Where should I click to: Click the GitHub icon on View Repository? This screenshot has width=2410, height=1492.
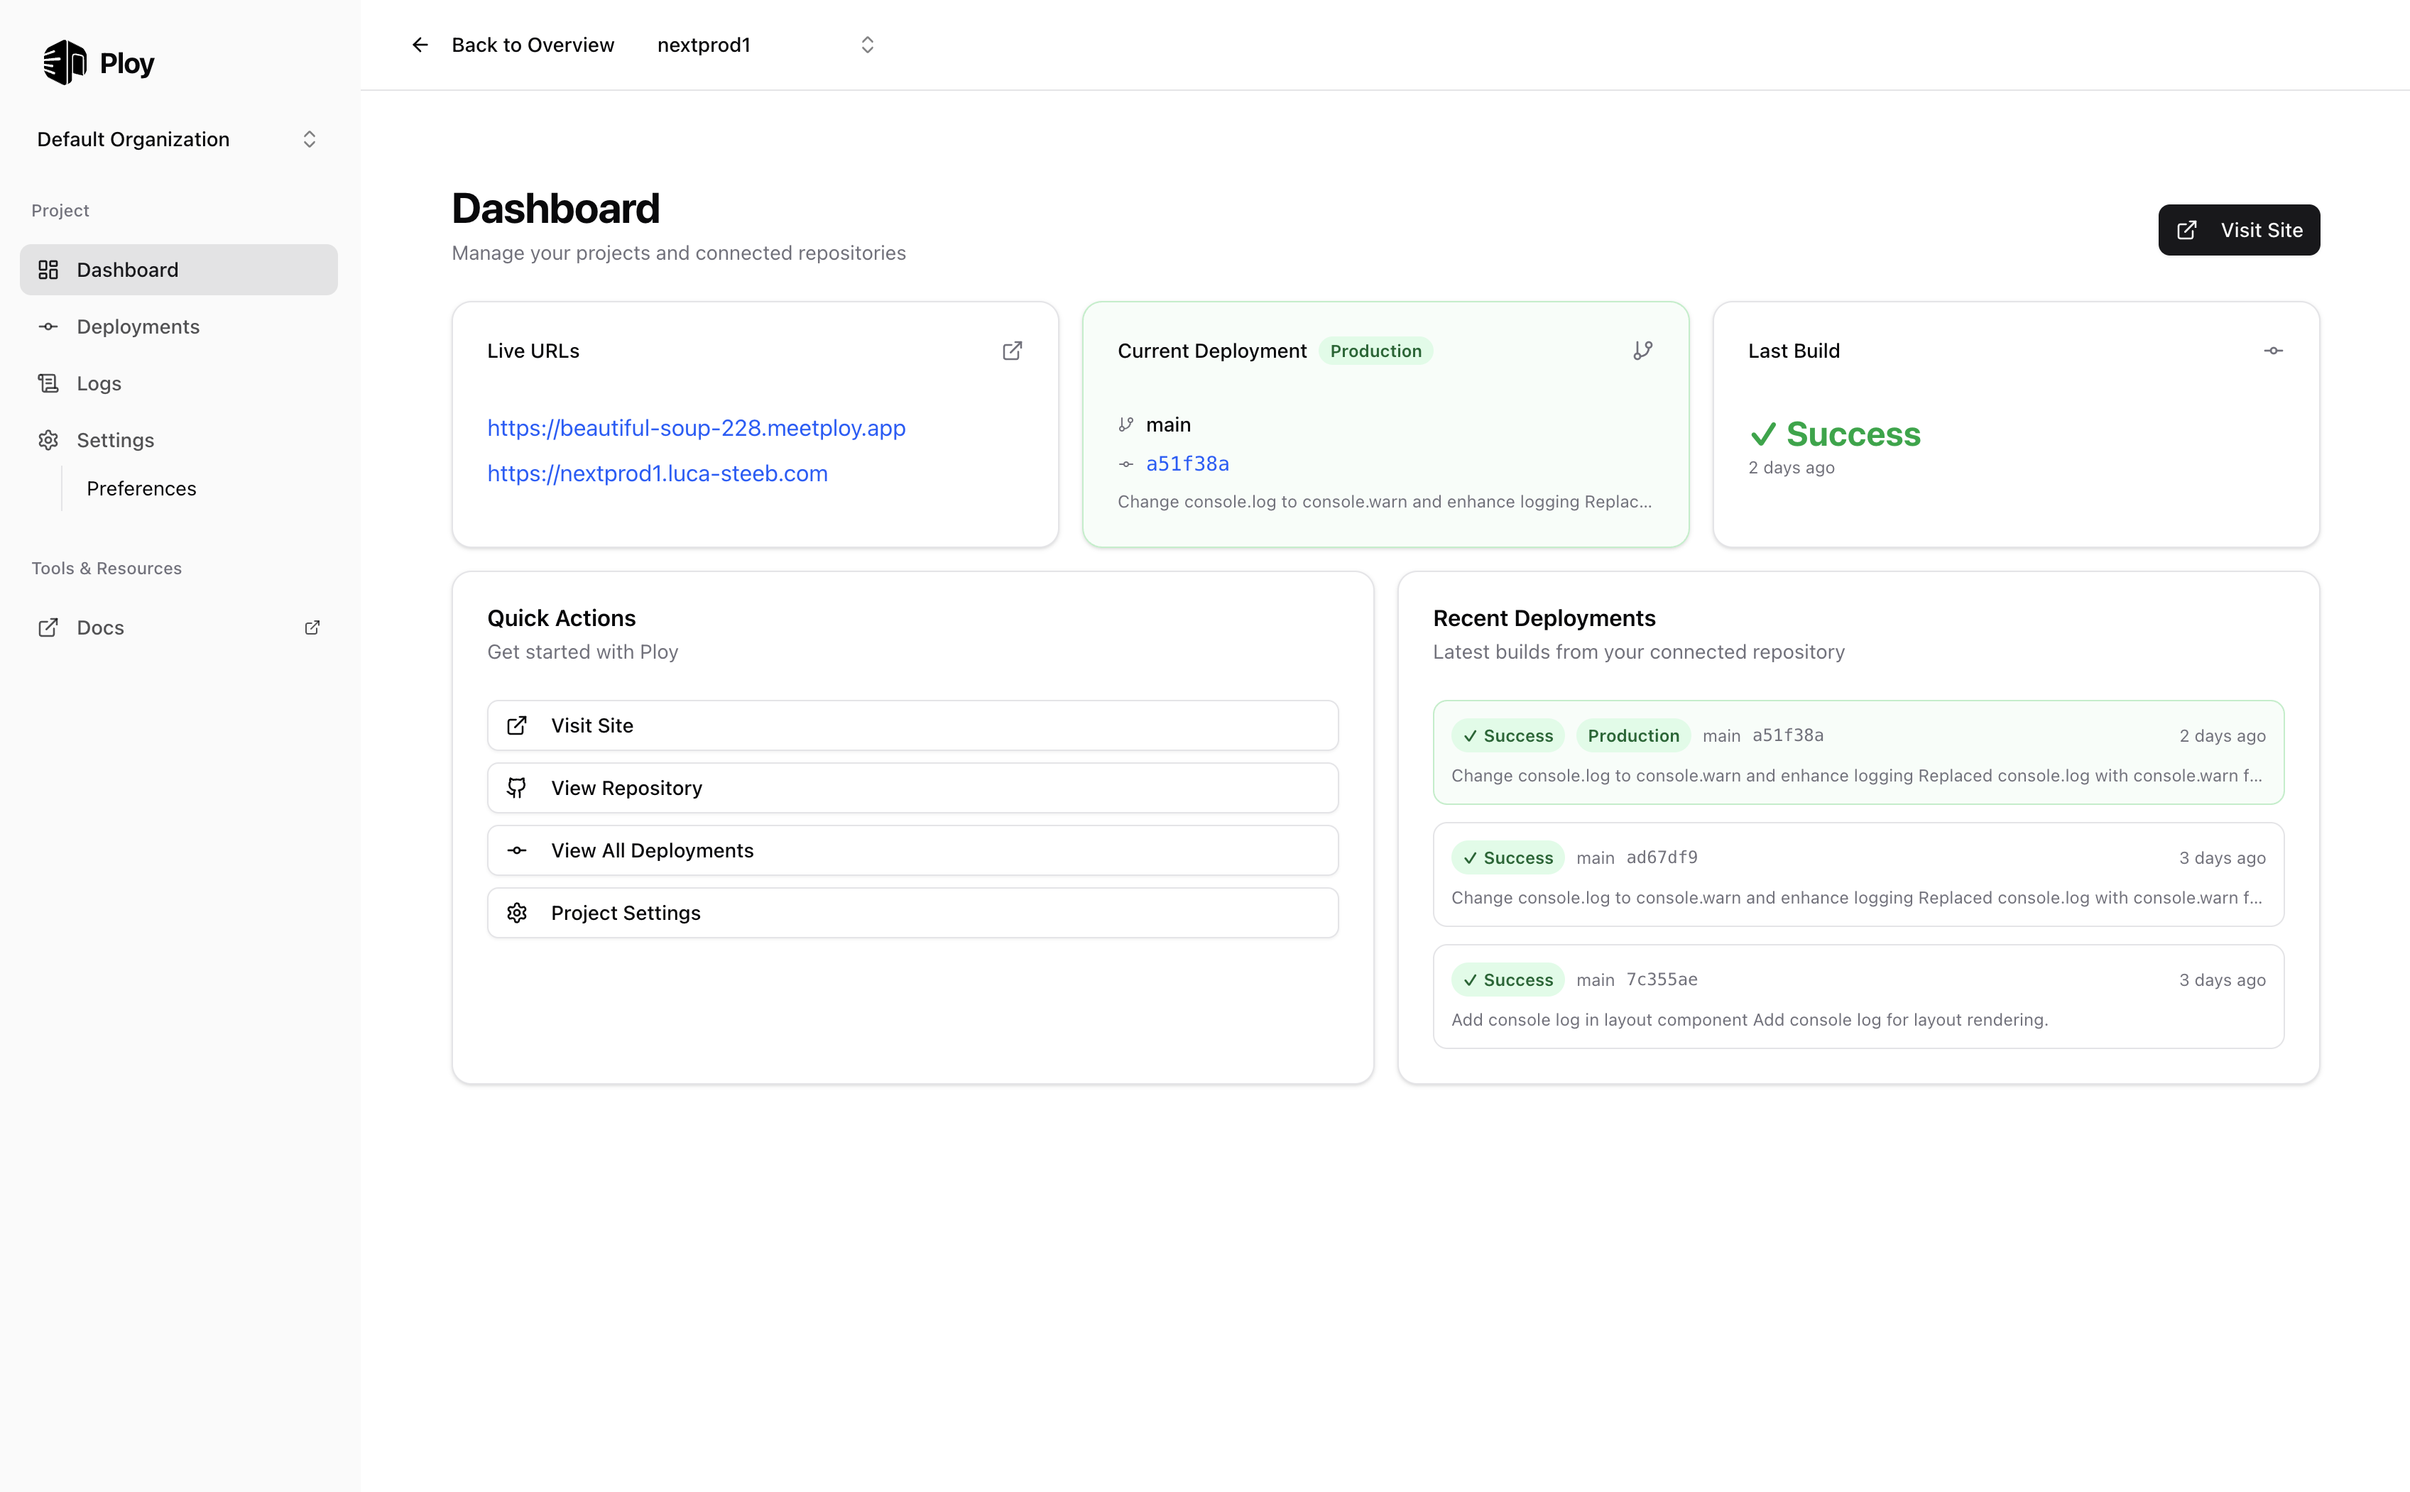(516, 787)
